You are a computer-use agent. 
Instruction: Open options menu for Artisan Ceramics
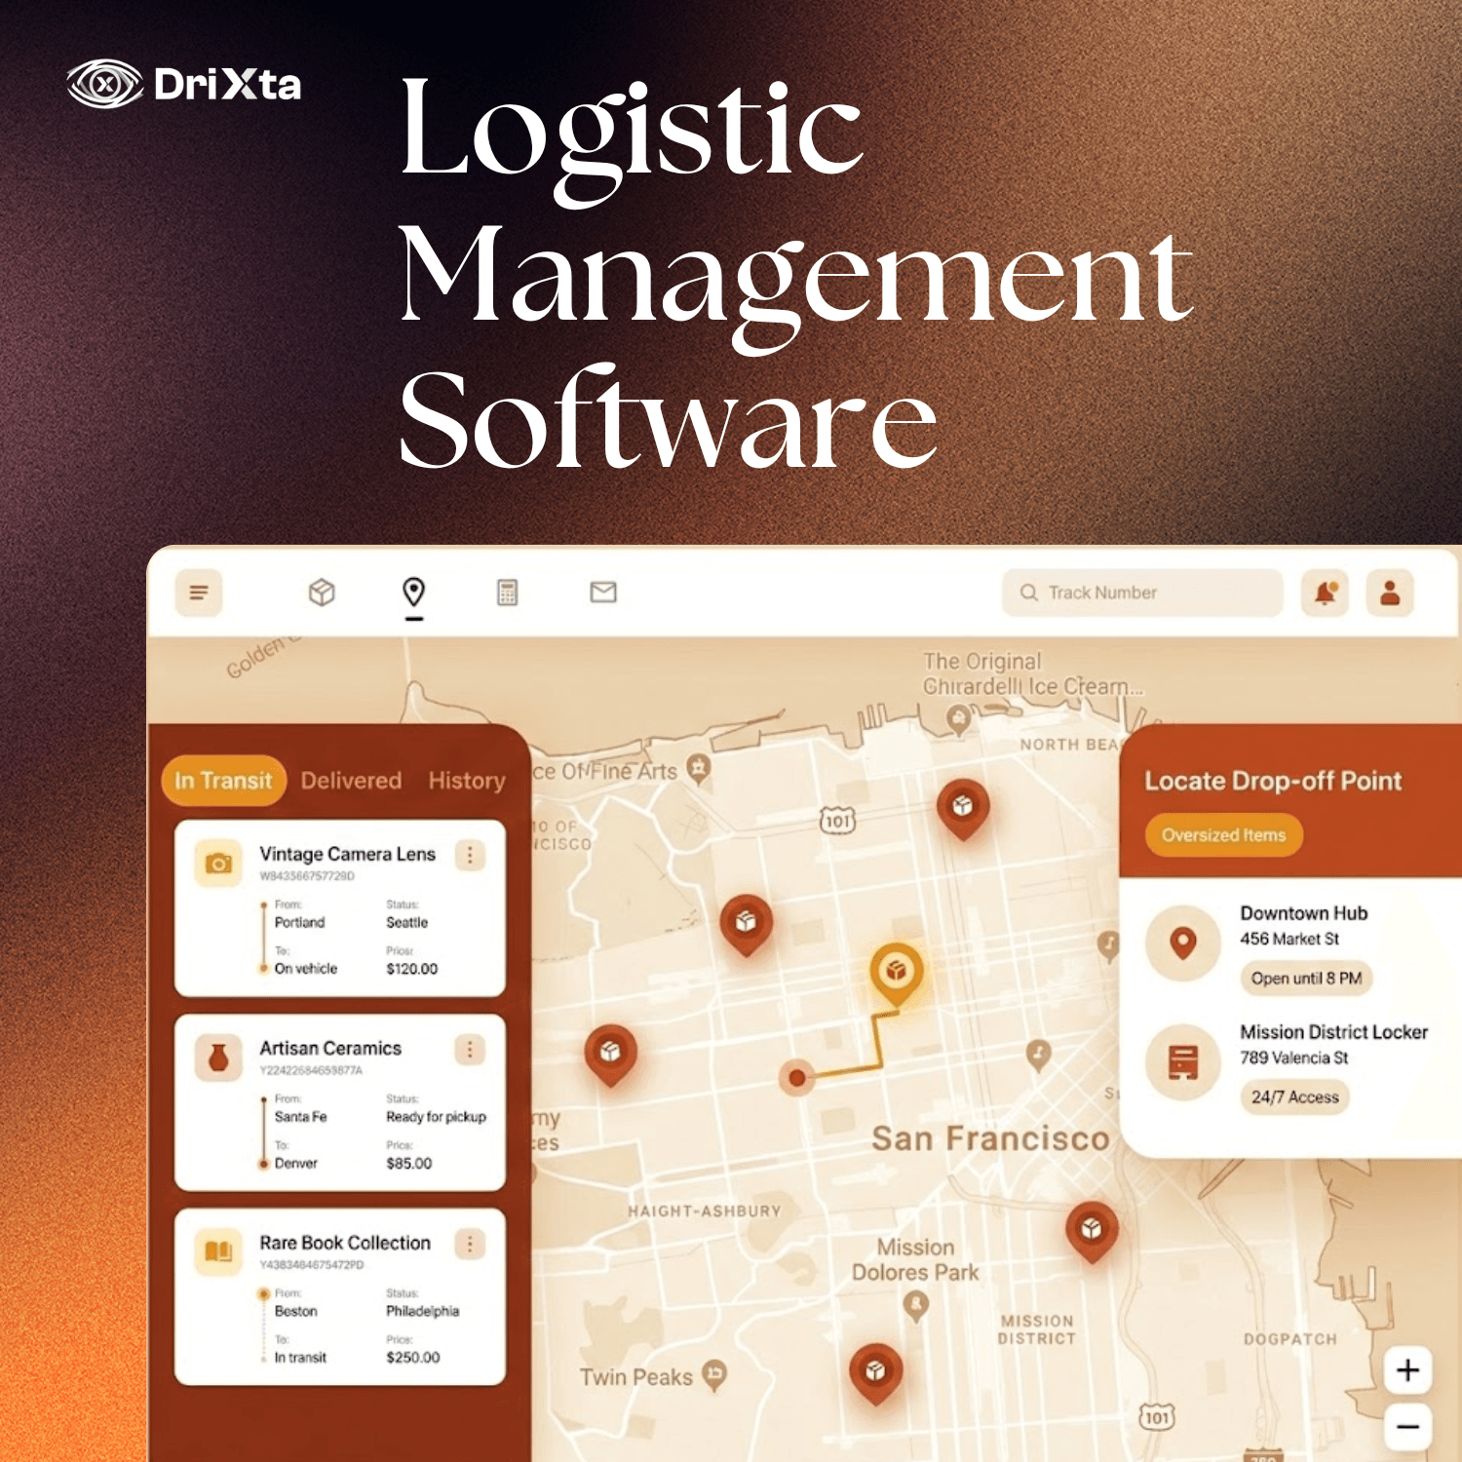coord(470,1050)
